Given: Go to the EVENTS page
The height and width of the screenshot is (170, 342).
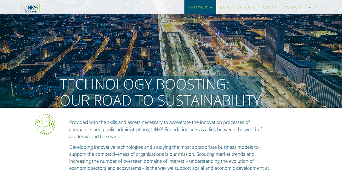Looking at the screenshot, I should tap(225, 7).
